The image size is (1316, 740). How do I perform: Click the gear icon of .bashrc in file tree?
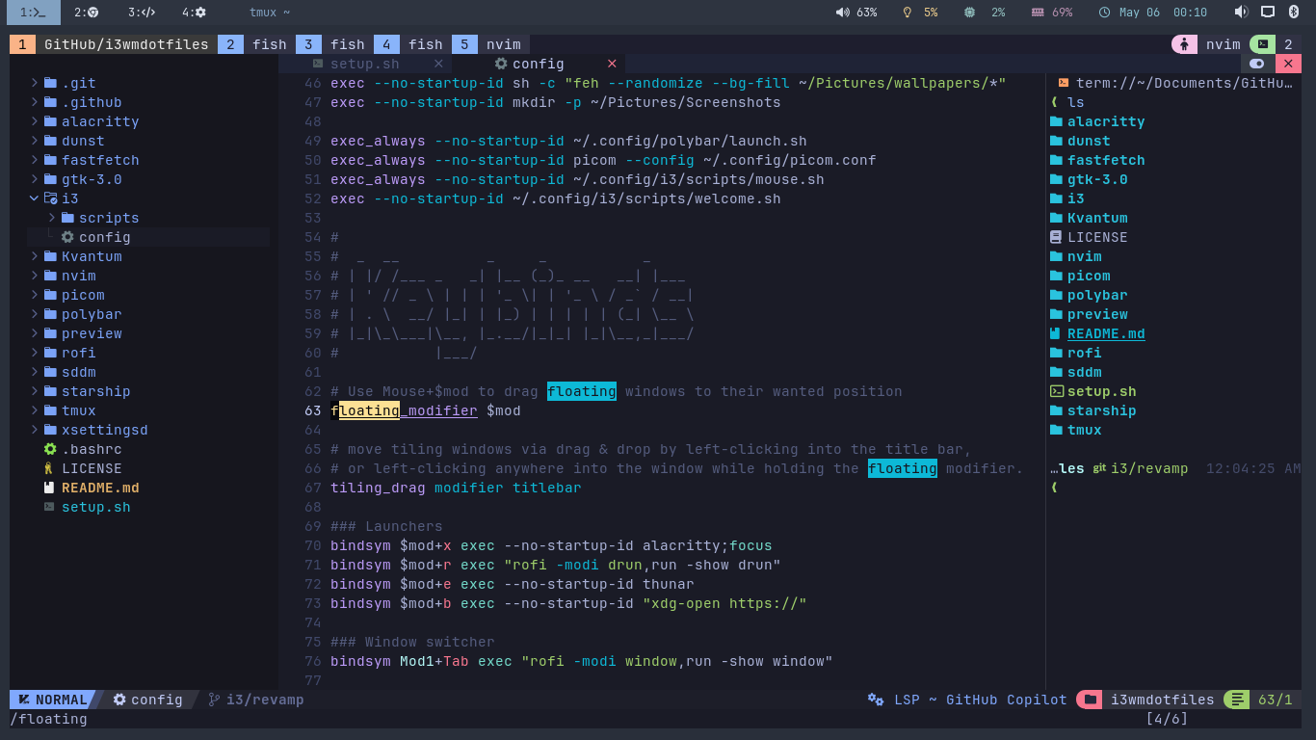tap(50, 449)
